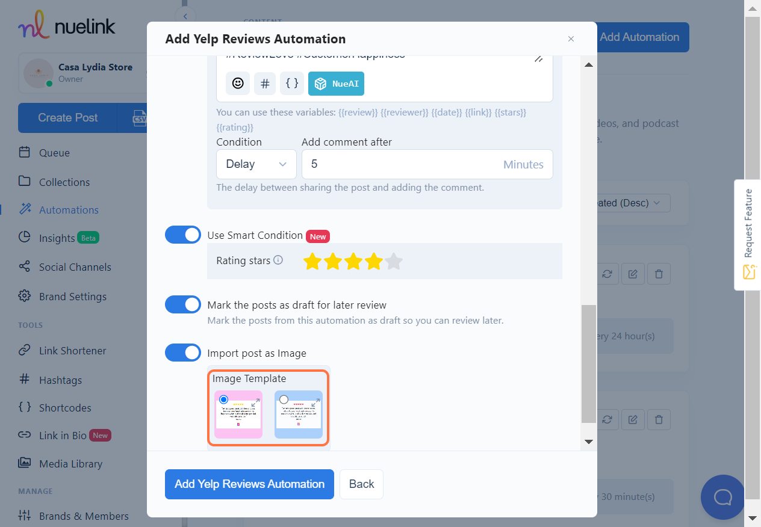Click trash icon on the 24 hour(s) automation card
Viewport: 761px width, 527px height.
tap(659, 274)
